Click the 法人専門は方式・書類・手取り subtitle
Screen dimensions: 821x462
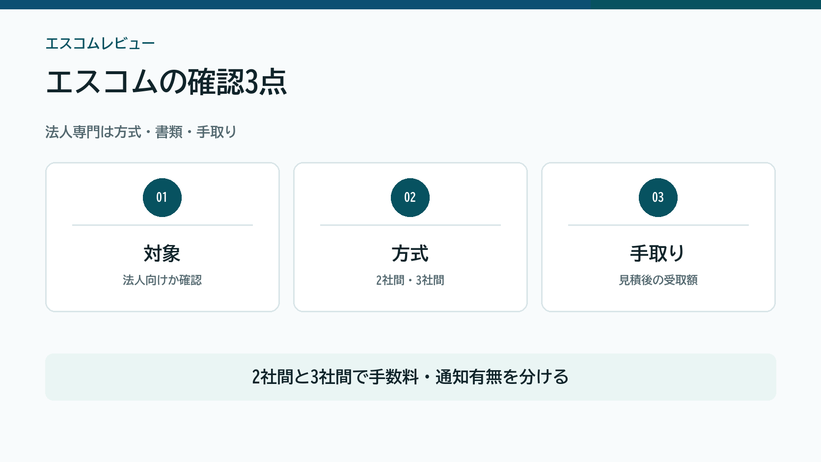point(141,132)
